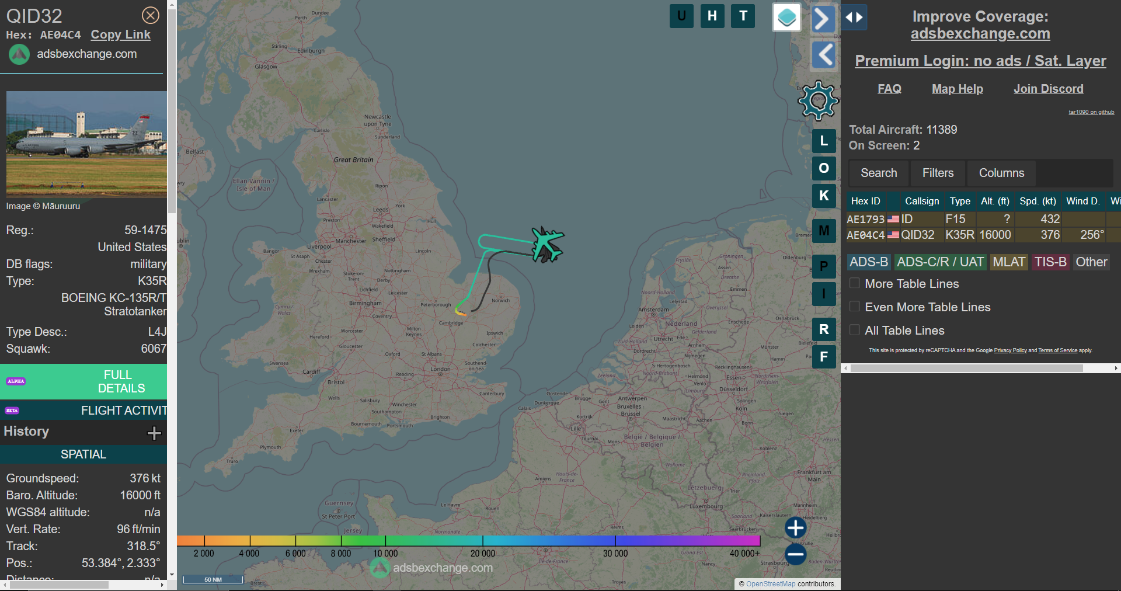Open Premium Login link
Screen dimensions: 1121x591
[980, 61]
